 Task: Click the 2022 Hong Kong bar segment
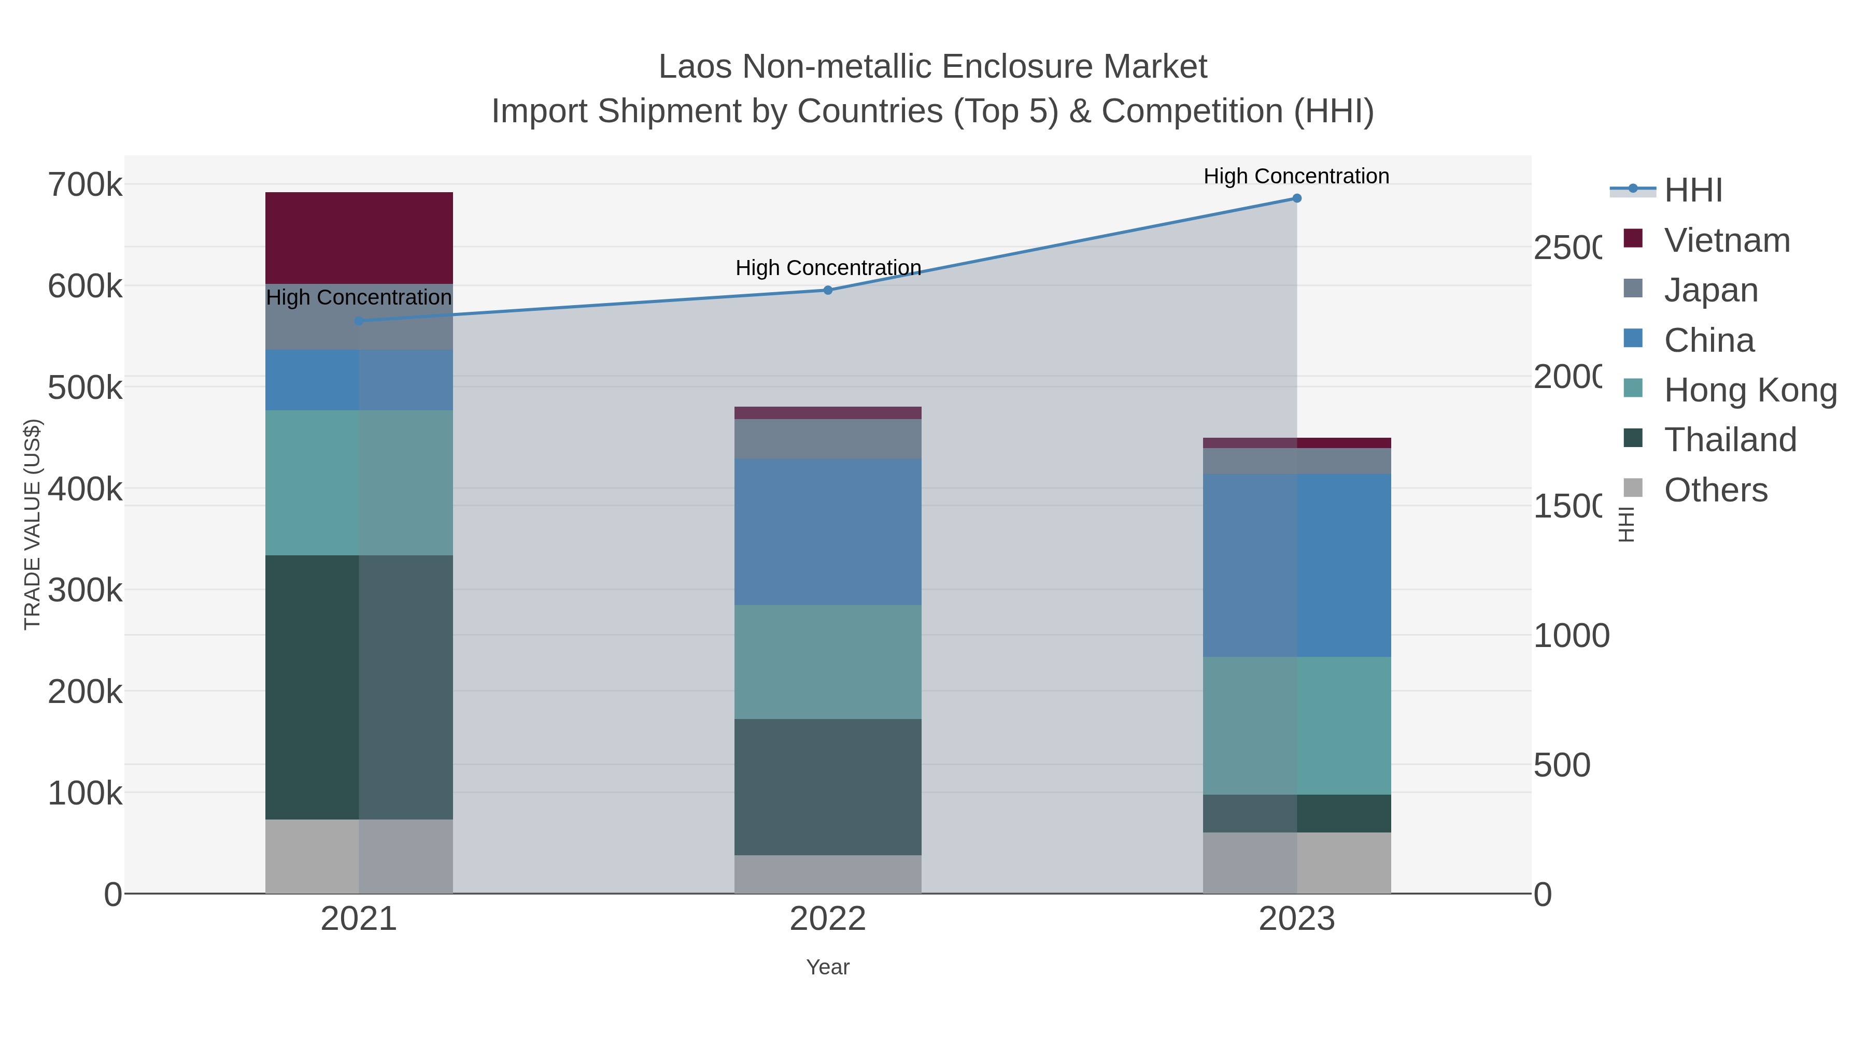click(x=828, y=662)
